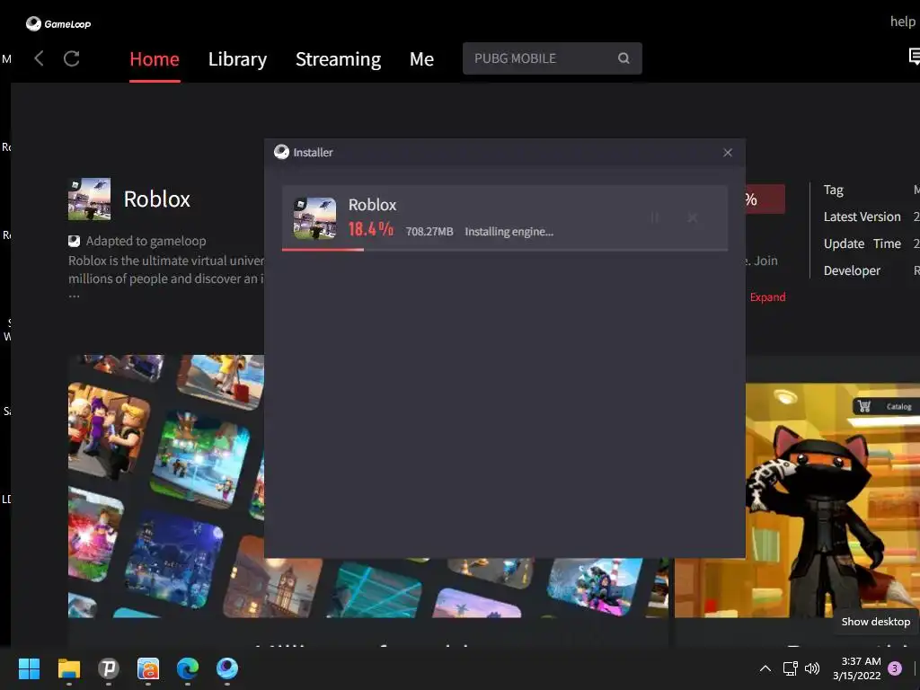Launch Microsoft Edge from the taskbar
The height and width of the screenshot is (690, 920).
click(x=188, y=668)
